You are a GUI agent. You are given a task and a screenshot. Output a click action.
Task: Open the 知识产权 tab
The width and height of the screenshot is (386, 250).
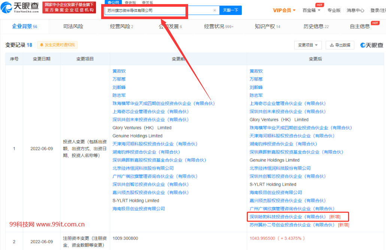tap(267, 27)
